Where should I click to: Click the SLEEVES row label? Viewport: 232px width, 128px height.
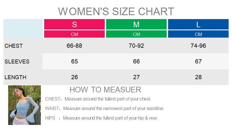[17, 61]
